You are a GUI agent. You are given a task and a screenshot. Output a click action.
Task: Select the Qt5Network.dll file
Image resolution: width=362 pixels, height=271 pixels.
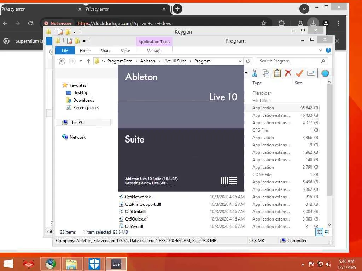(139, 197)
